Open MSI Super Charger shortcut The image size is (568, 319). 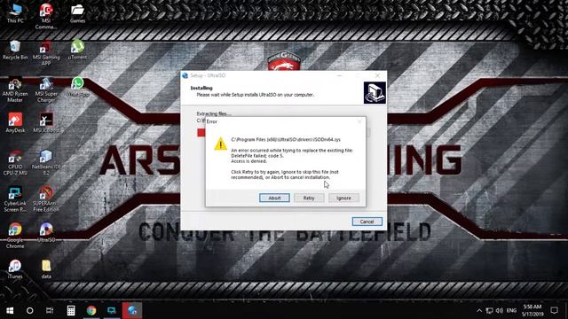[46, 89]
